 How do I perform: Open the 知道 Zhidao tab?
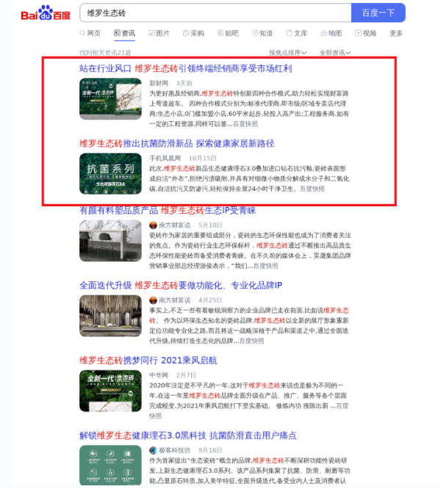pyautogui.click(x=262, y=34)
